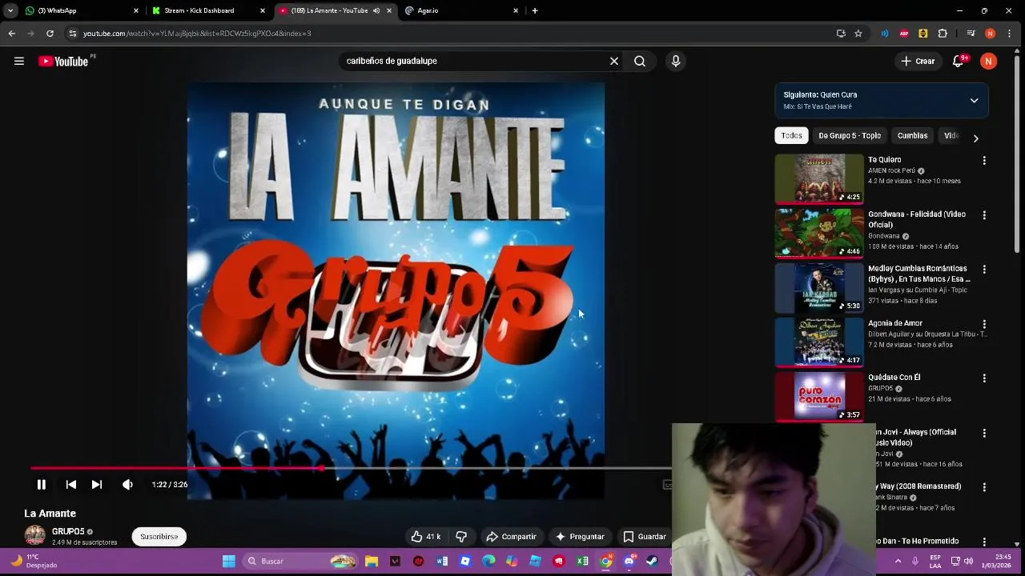Open more options for Medley Cumbias Románticas
The width and height of the screenshot is (1025, 576).
coord(984,270)
